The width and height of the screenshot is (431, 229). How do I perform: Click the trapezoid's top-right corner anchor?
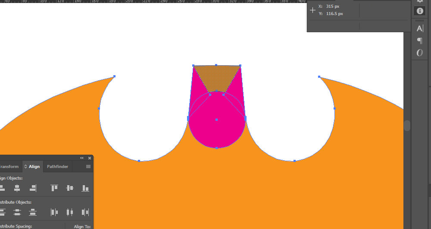coord(240,66)
